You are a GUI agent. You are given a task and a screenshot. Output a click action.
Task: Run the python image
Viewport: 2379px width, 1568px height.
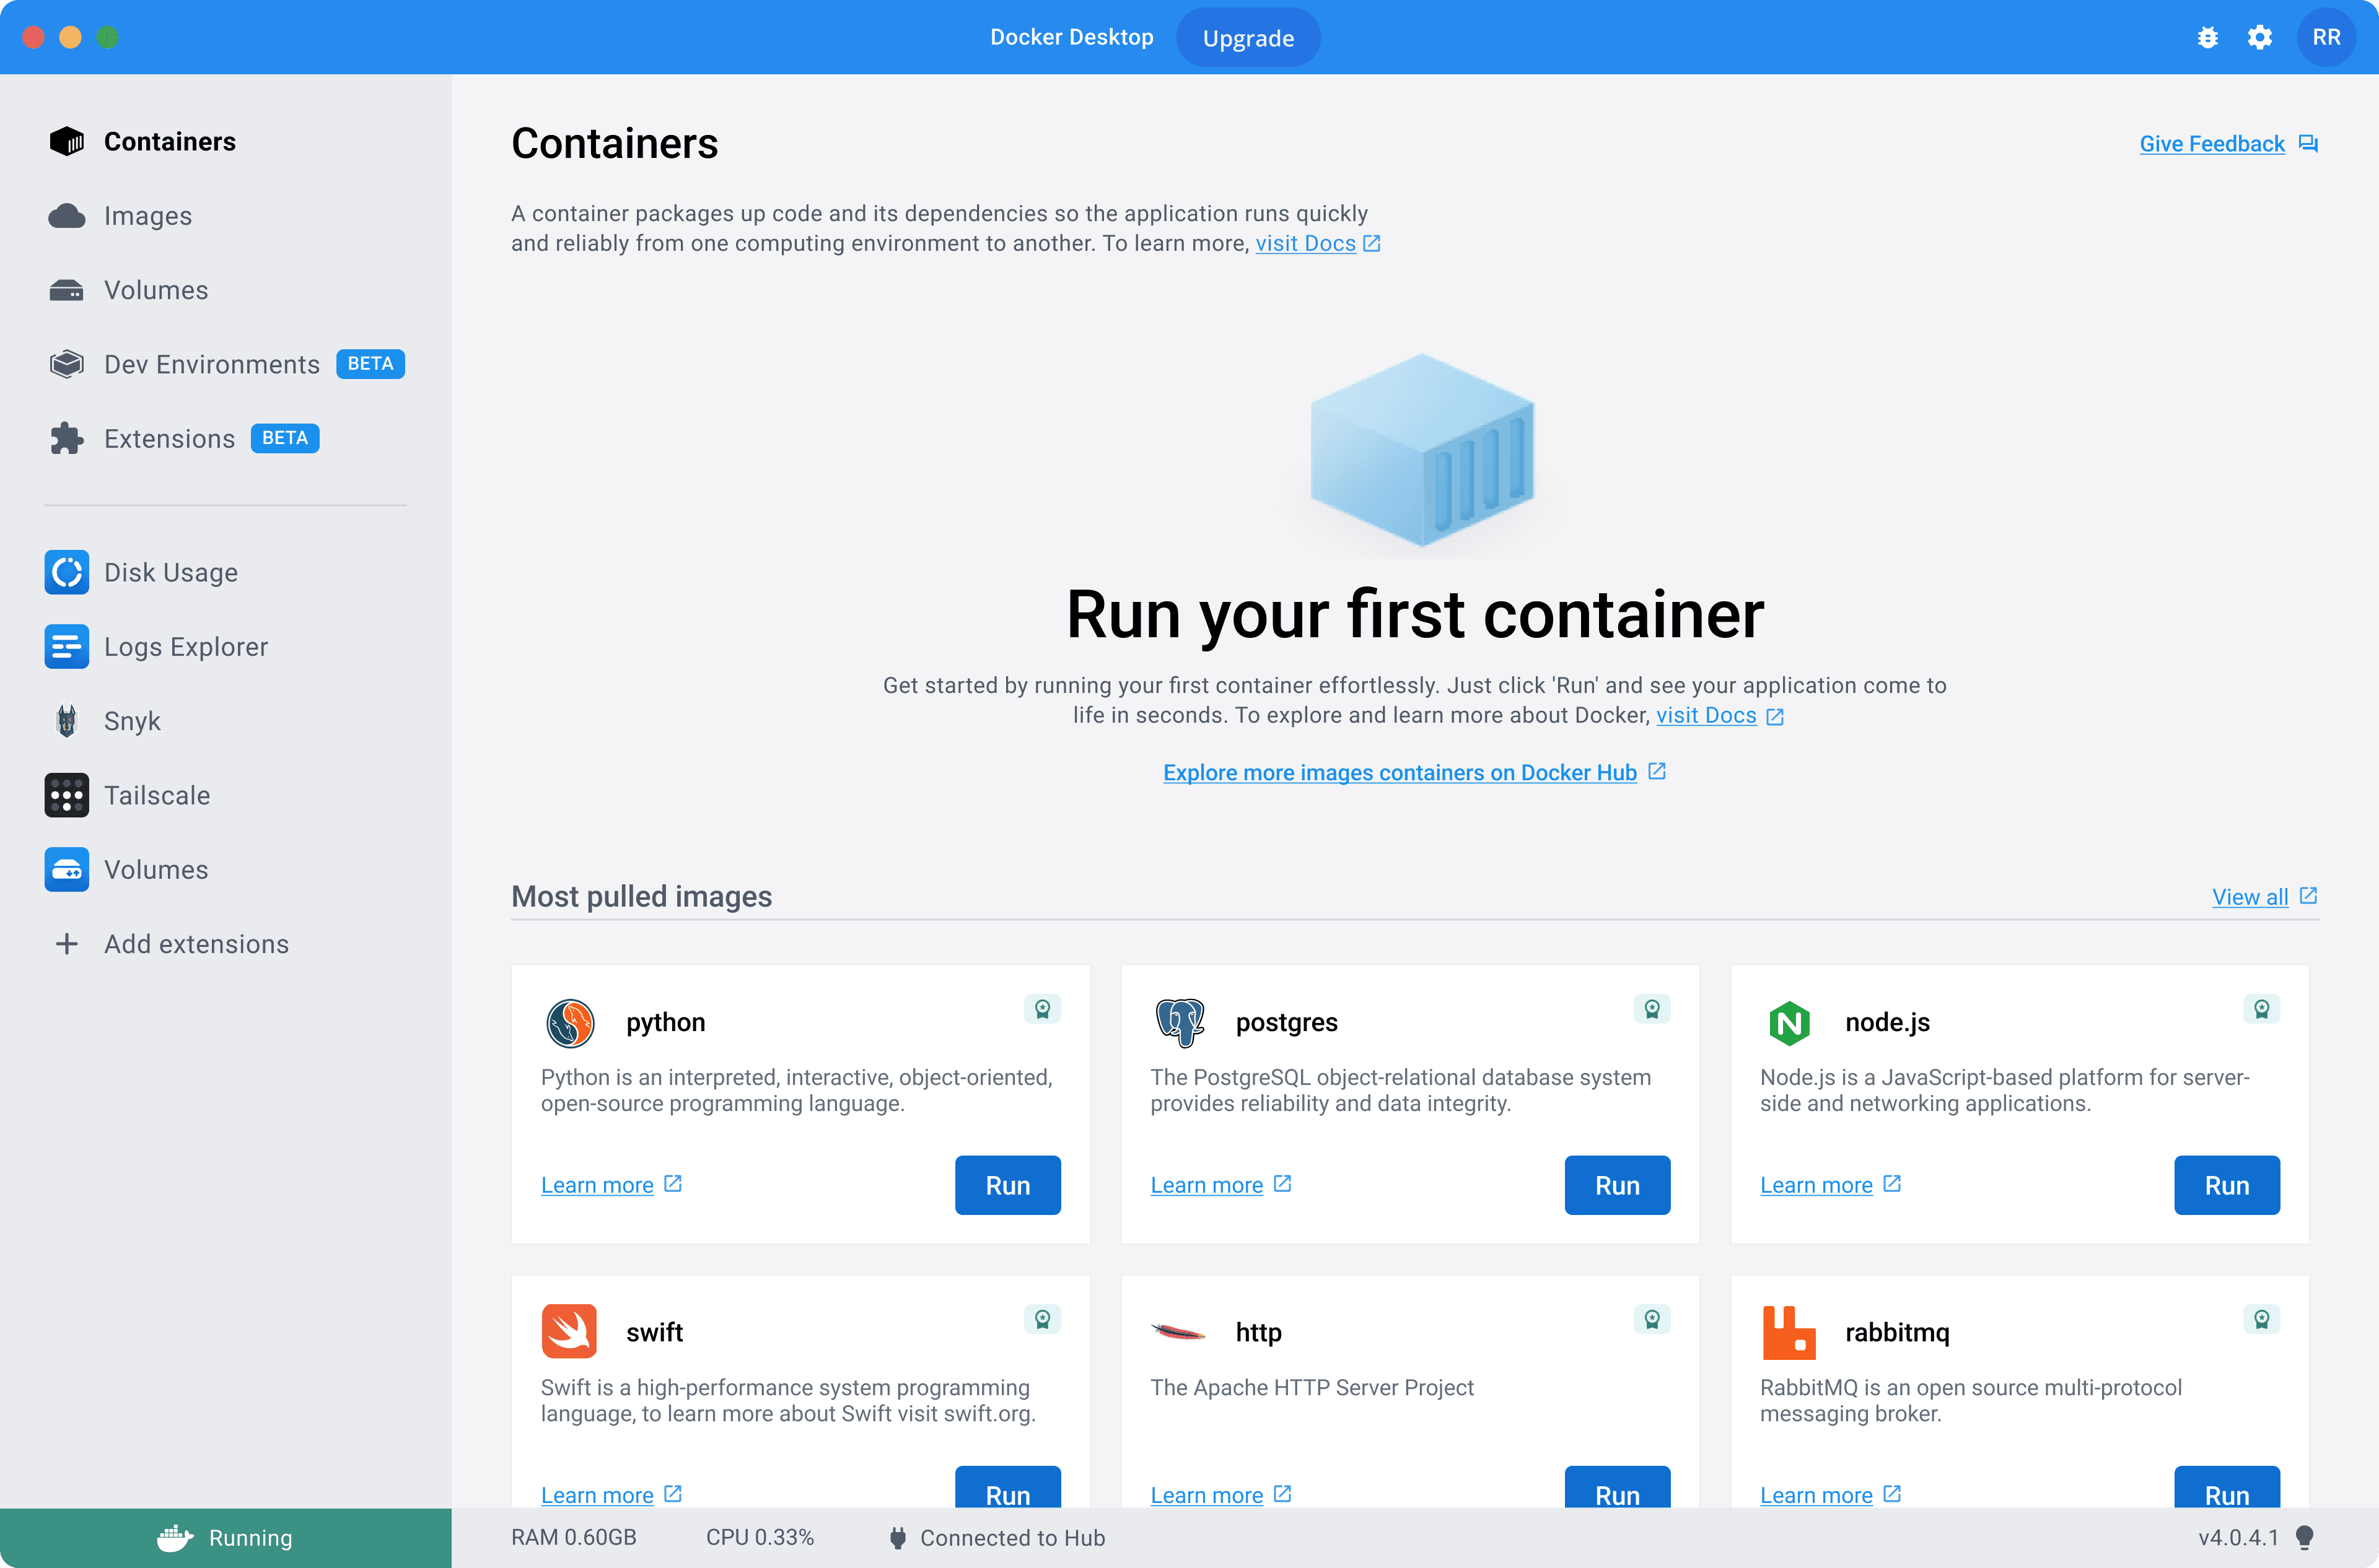[x=1007, y=1185]
